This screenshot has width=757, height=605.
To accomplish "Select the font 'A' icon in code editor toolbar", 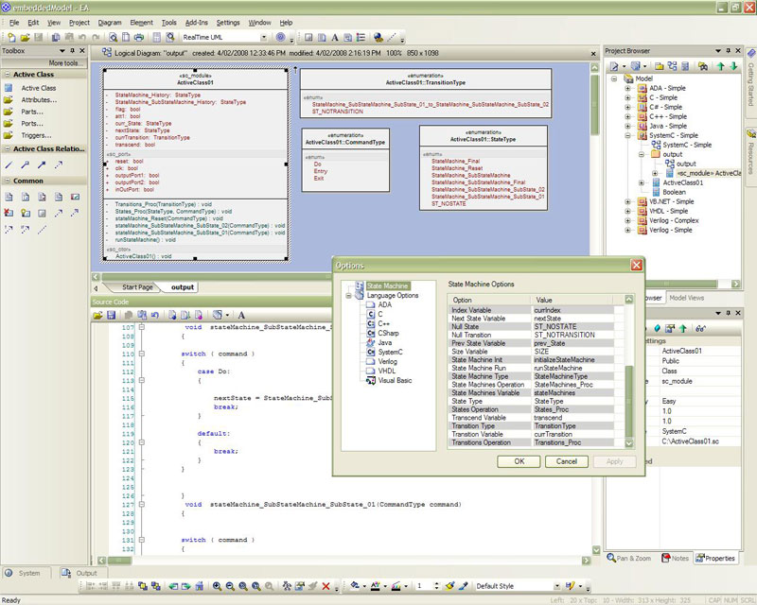I will 242,314.
